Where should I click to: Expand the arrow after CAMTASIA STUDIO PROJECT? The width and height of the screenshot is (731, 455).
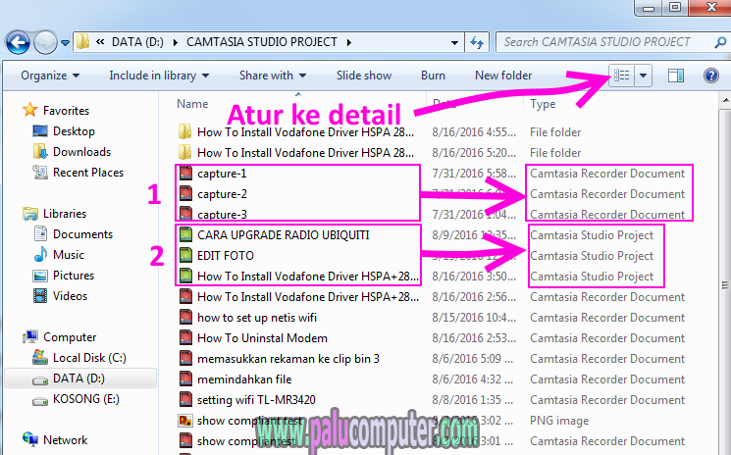(x=348, y=42)
